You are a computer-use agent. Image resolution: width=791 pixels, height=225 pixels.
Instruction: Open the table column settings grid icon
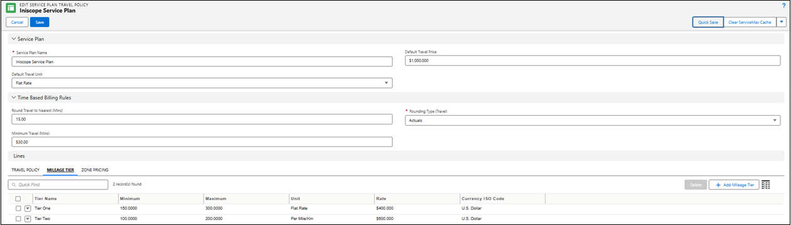click(x=765, y=185)
